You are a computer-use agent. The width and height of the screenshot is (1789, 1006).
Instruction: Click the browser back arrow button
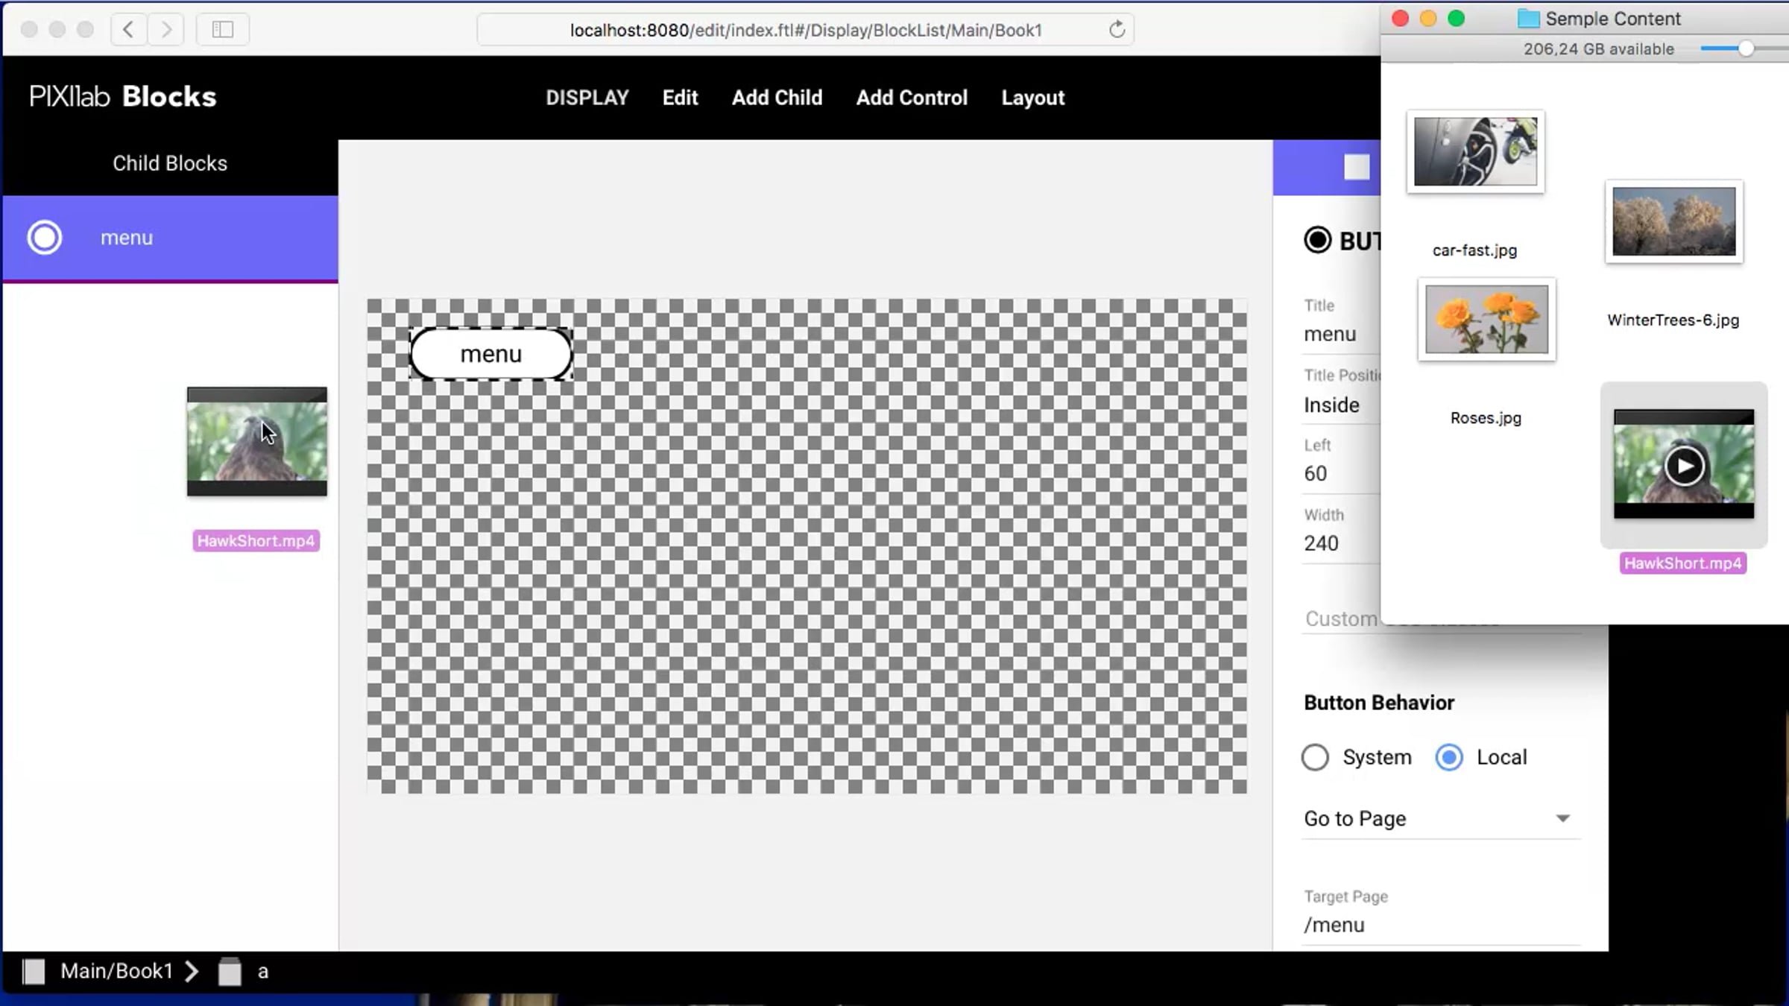point(128,30)
